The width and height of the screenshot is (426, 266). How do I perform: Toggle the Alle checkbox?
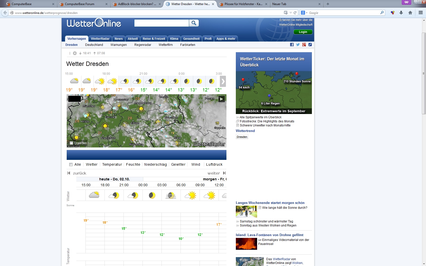point(71,164)
